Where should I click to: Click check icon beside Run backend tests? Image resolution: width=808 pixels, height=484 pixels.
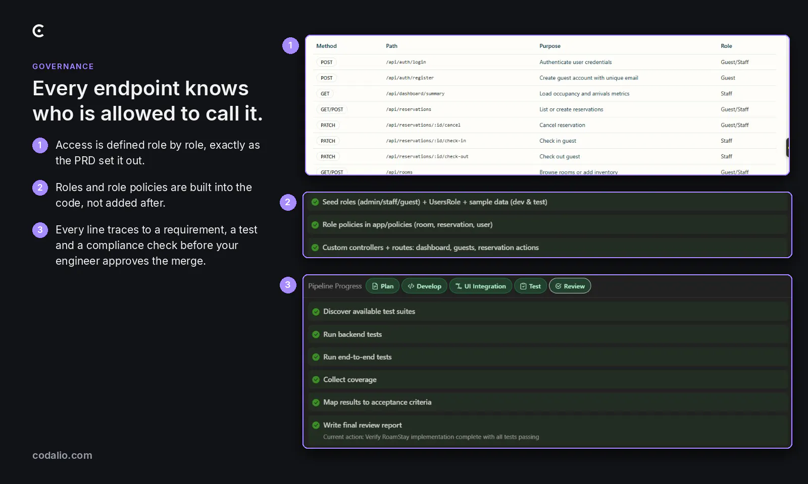[316, 334]
